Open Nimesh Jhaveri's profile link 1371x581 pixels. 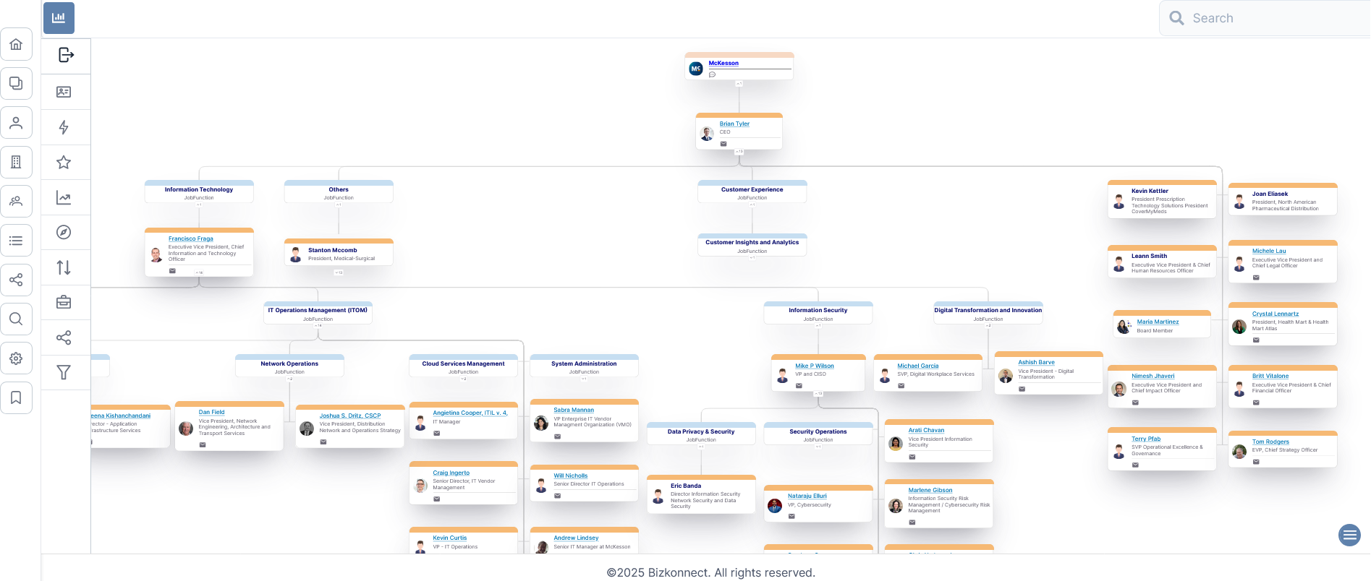[1153, 376]
